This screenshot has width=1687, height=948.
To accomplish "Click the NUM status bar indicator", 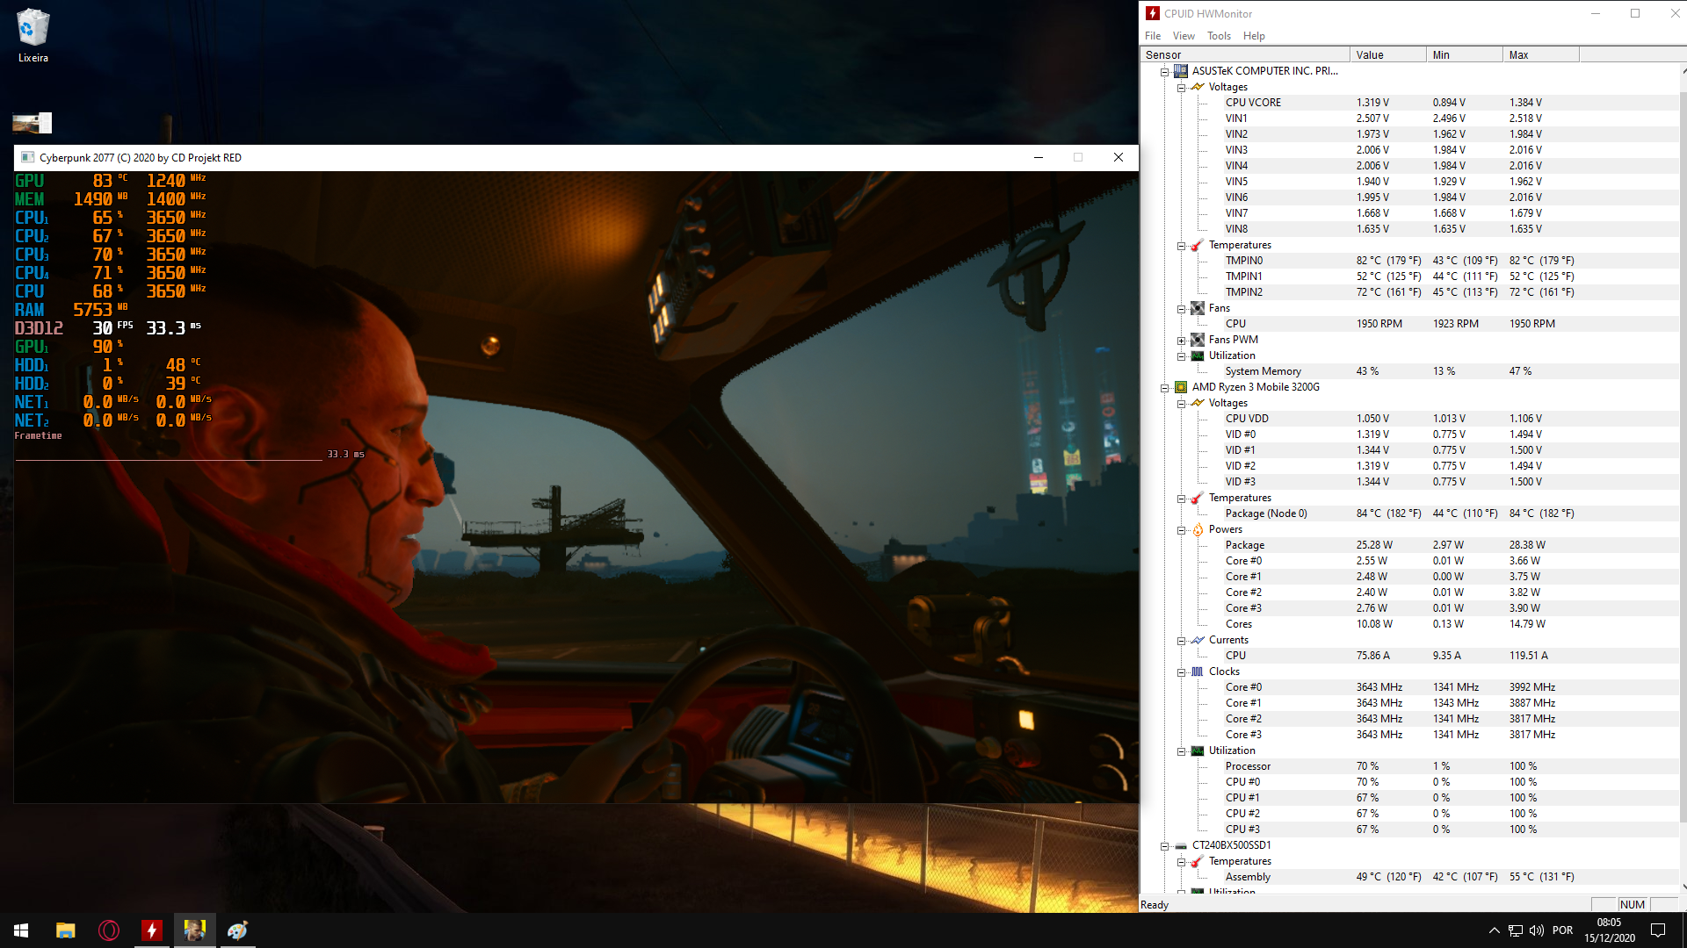I will click(1632, 905).
